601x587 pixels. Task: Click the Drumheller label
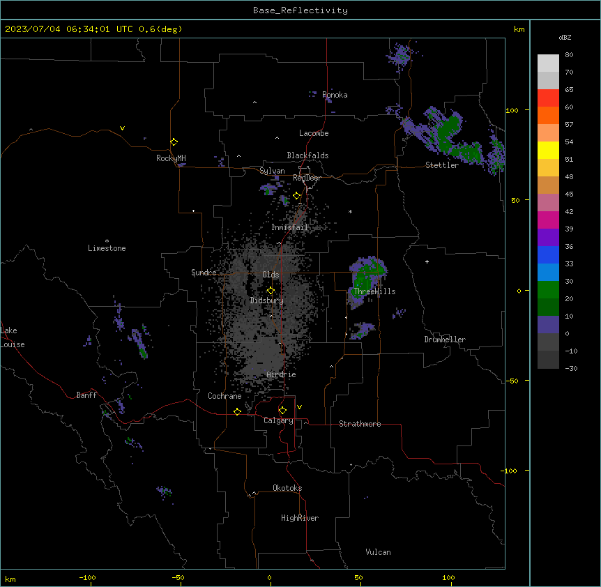click(x=445, y=340)
